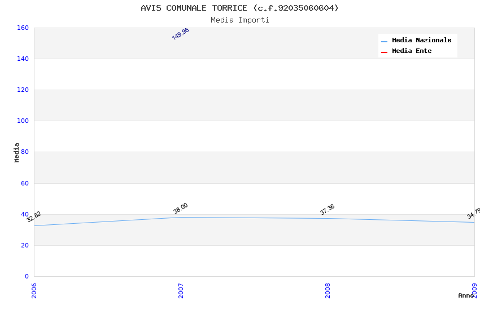This screenshot has height=310, width=480.
Task: Click the Media y-axis title
Action: (16, 152)
